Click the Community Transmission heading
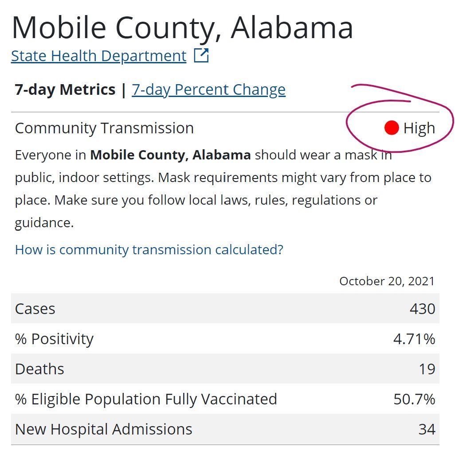The height and width of the screenshot is (458, 455). tap(104, 128)
